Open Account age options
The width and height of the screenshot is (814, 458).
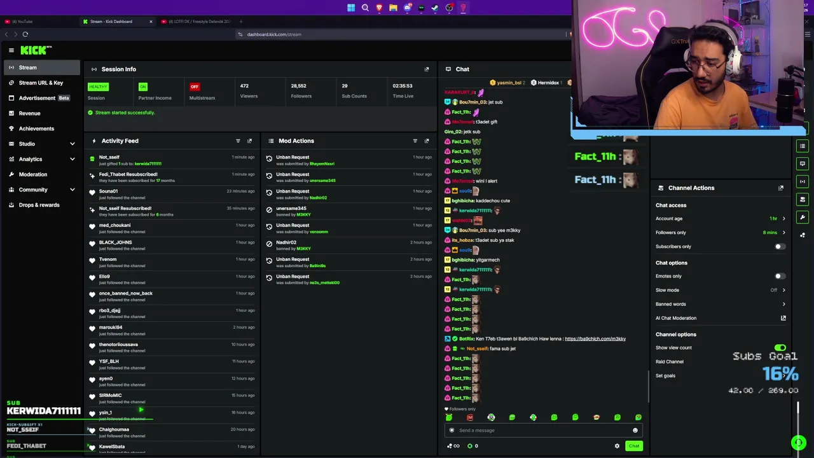(x=721, y=219)
